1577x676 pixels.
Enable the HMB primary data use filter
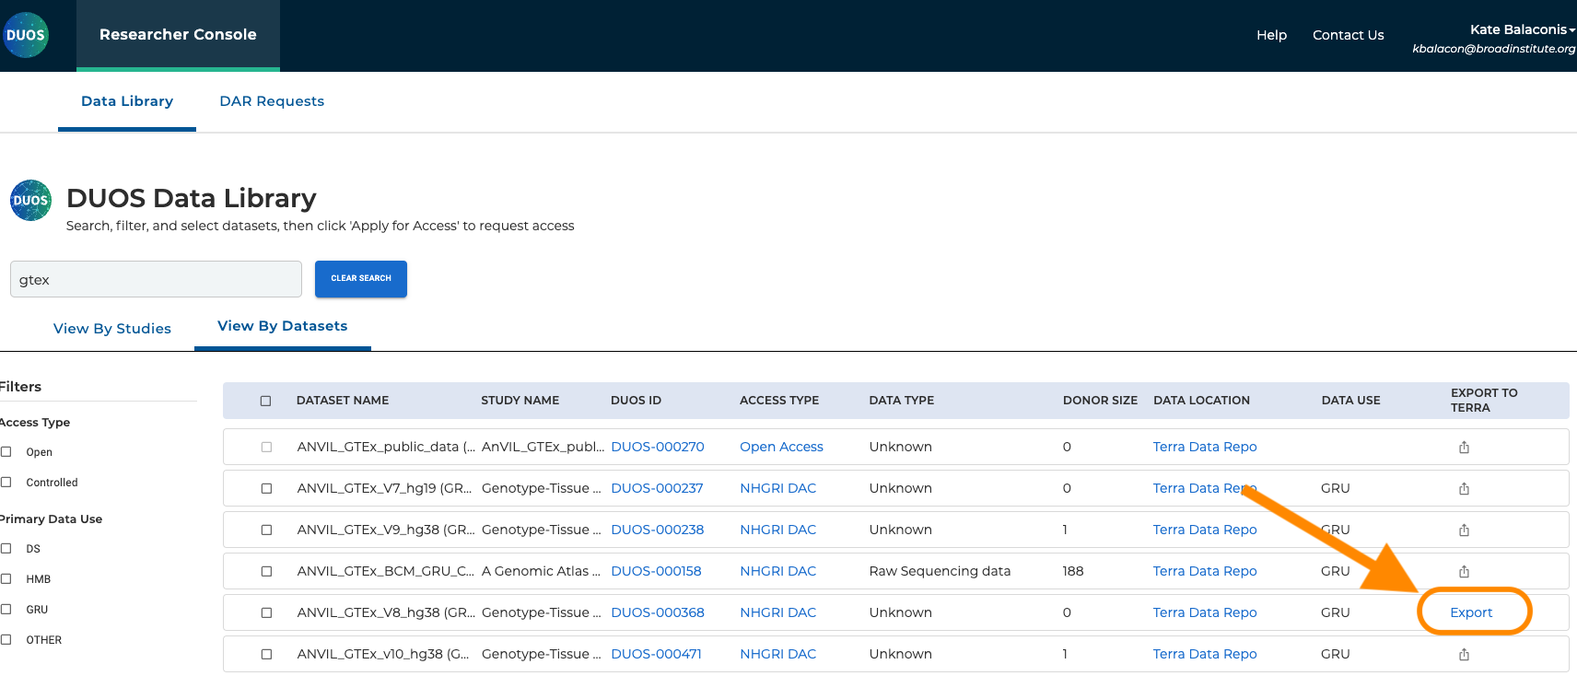6,578
